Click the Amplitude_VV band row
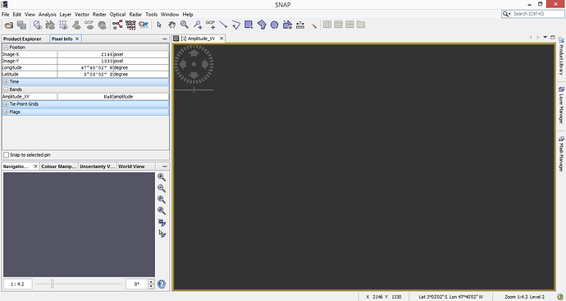The height and width of the screenshot is (301, 566). [85, 97]
